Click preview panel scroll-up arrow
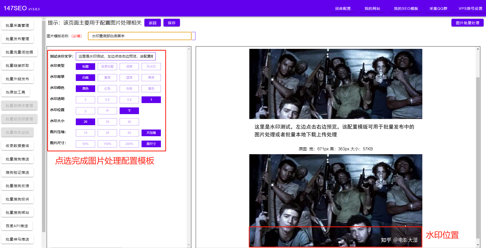This screenshot has height=248, width=486. click(478, 49)
